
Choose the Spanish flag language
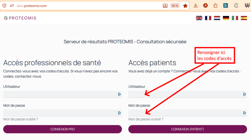tap(244, 18)
